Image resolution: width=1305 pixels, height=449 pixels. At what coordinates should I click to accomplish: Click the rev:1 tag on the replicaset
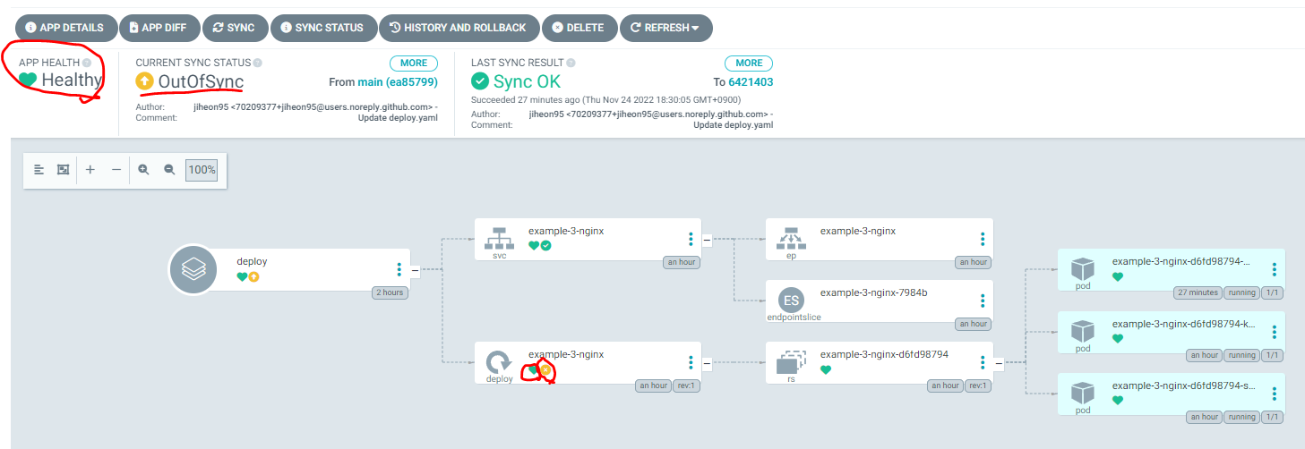pyautogui.click(x=979, y=385)
